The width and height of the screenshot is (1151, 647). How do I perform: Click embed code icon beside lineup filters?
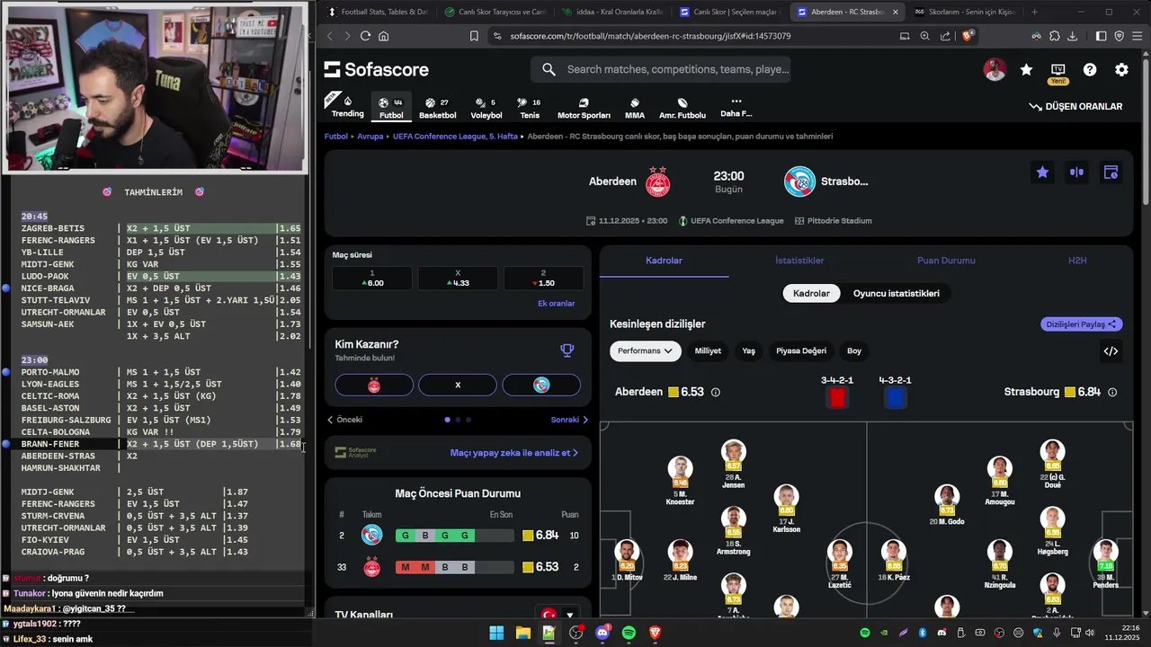tap(1111, 351)
